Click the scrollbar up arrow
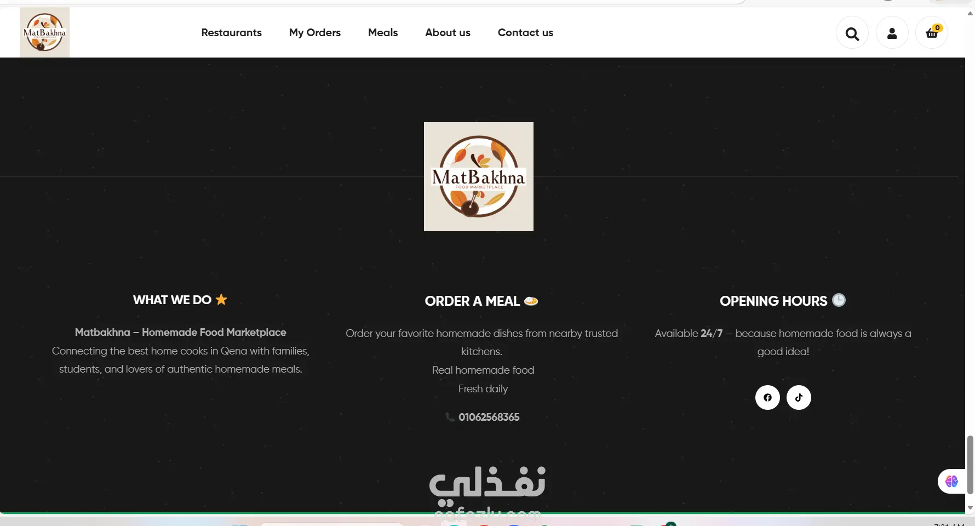The image size is (975, 526). pos(970,13)
